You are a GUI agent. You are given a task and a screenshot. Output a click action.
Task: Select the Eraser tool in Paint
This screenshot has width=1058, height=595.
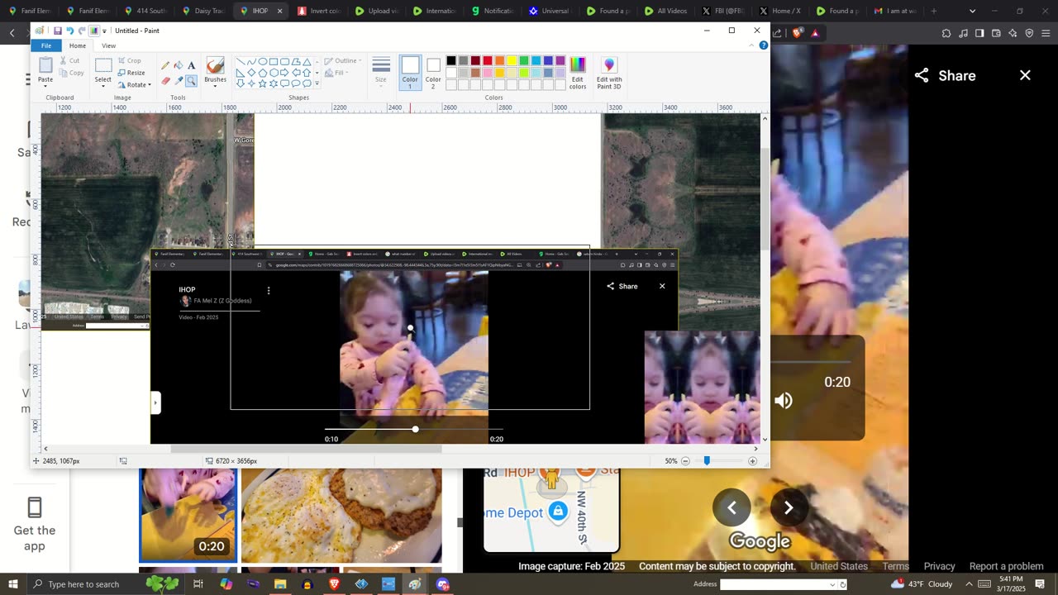pos(165,80)
